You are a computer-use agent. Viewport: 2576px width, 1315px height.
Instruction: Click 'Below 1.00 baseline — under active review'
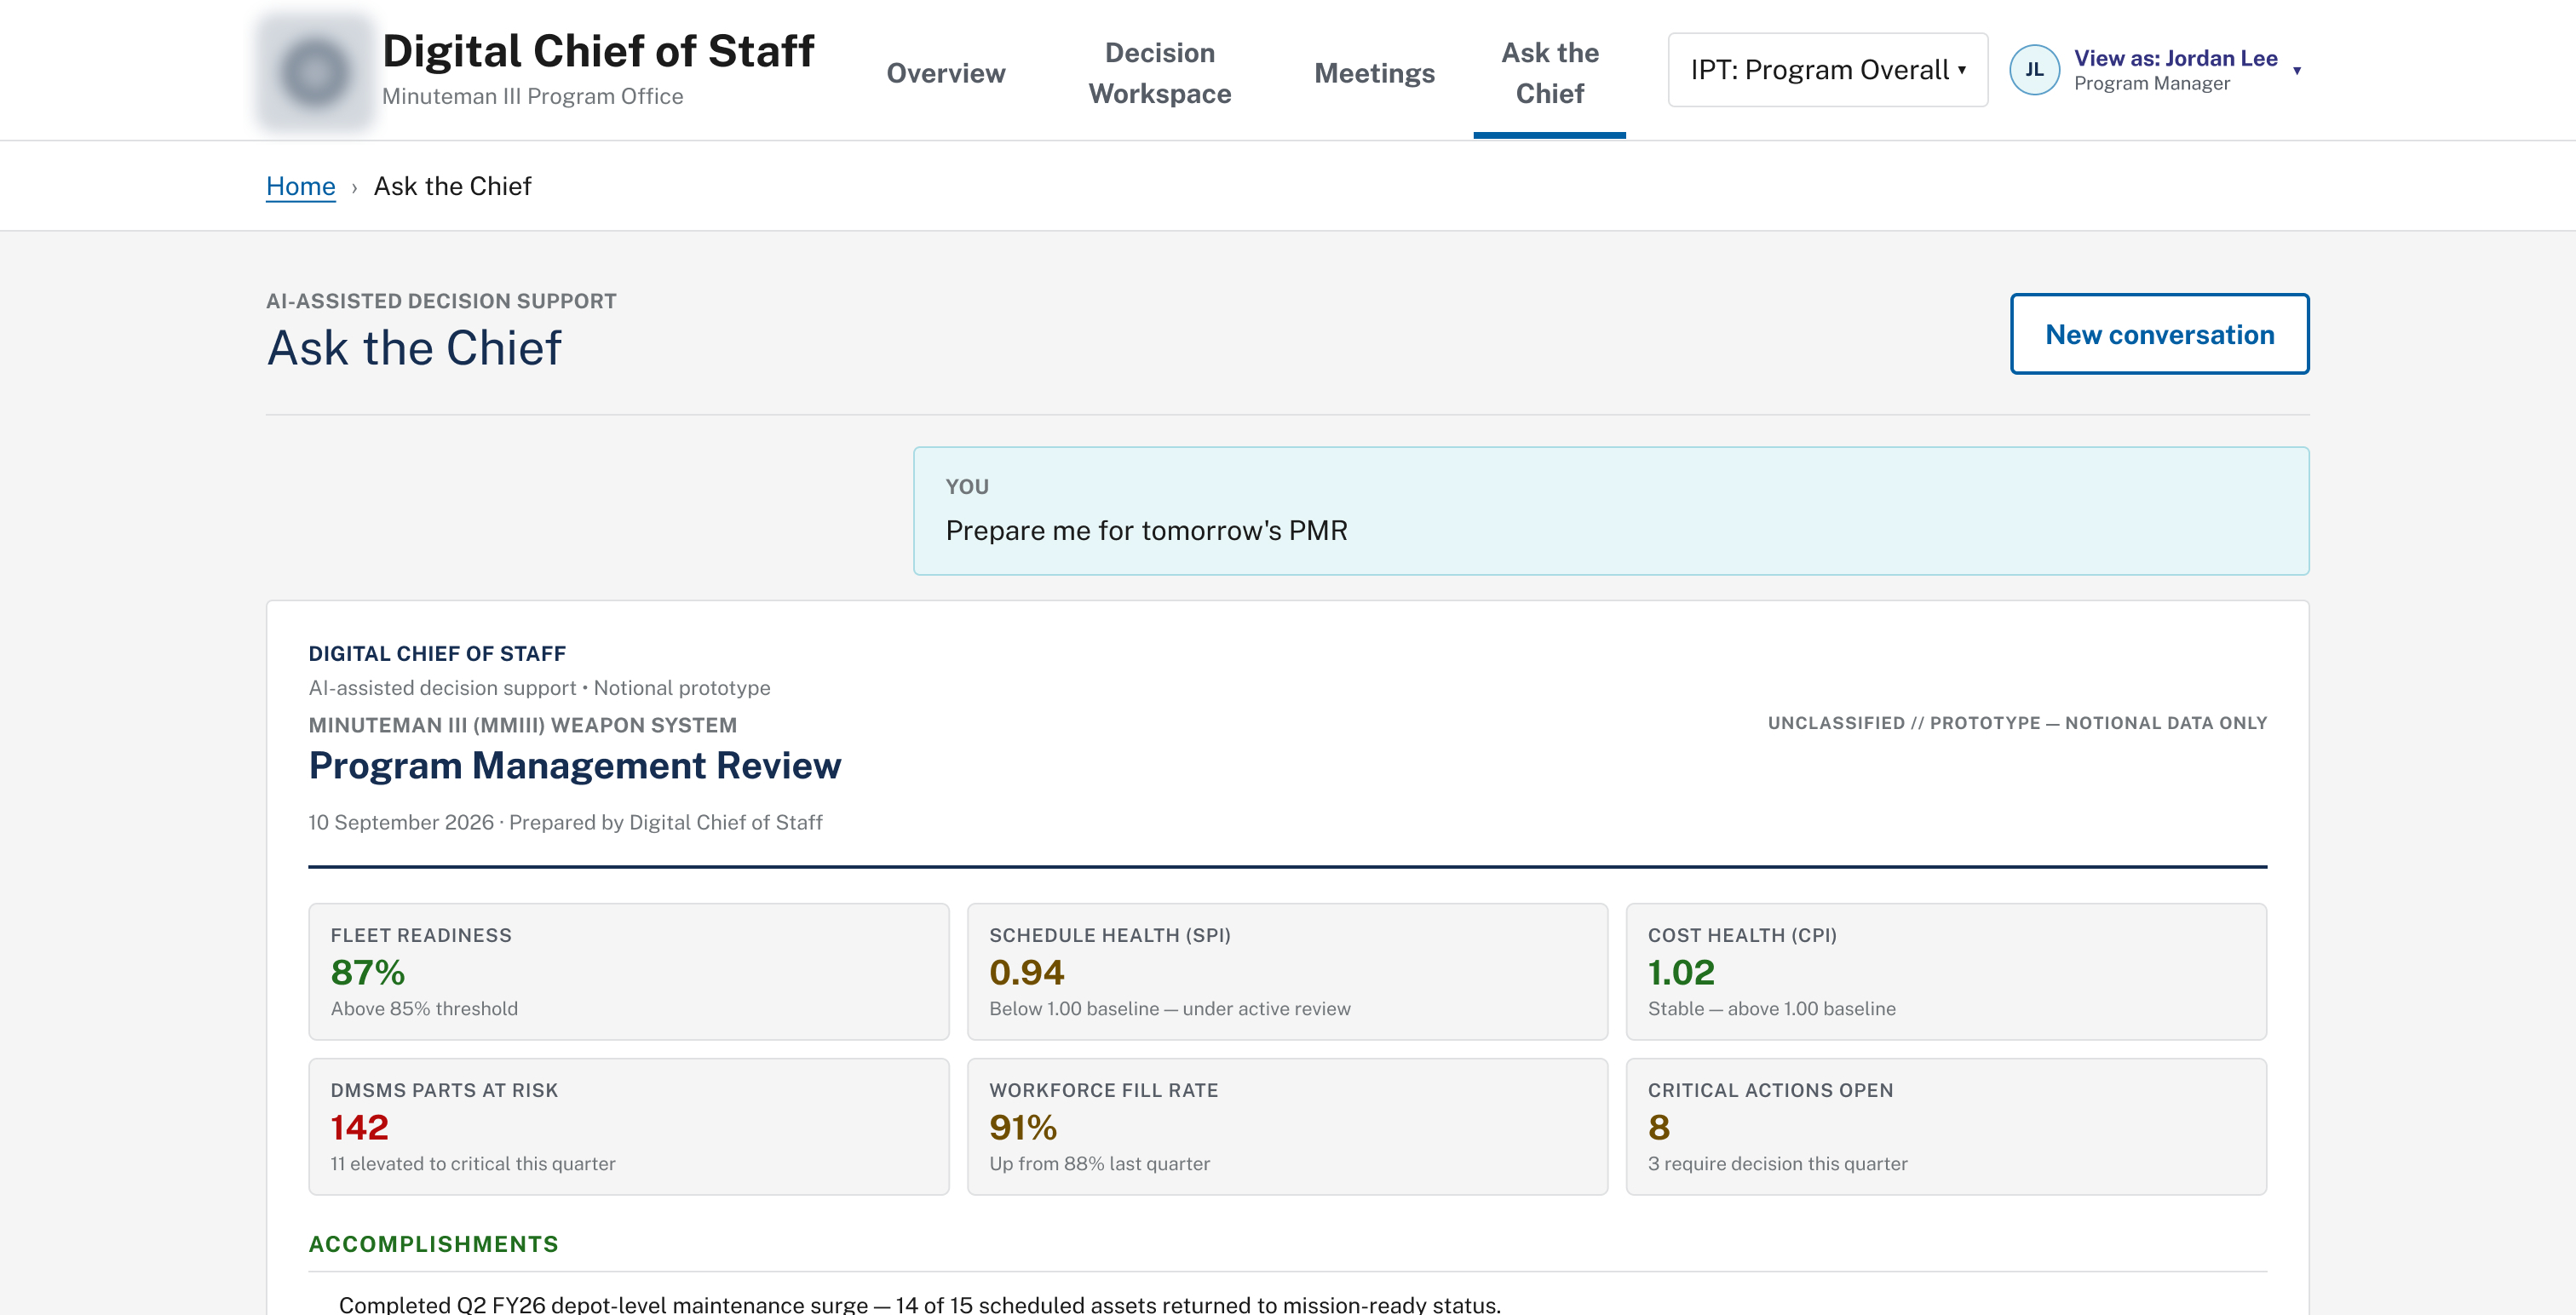(x=1169, y=1008)
